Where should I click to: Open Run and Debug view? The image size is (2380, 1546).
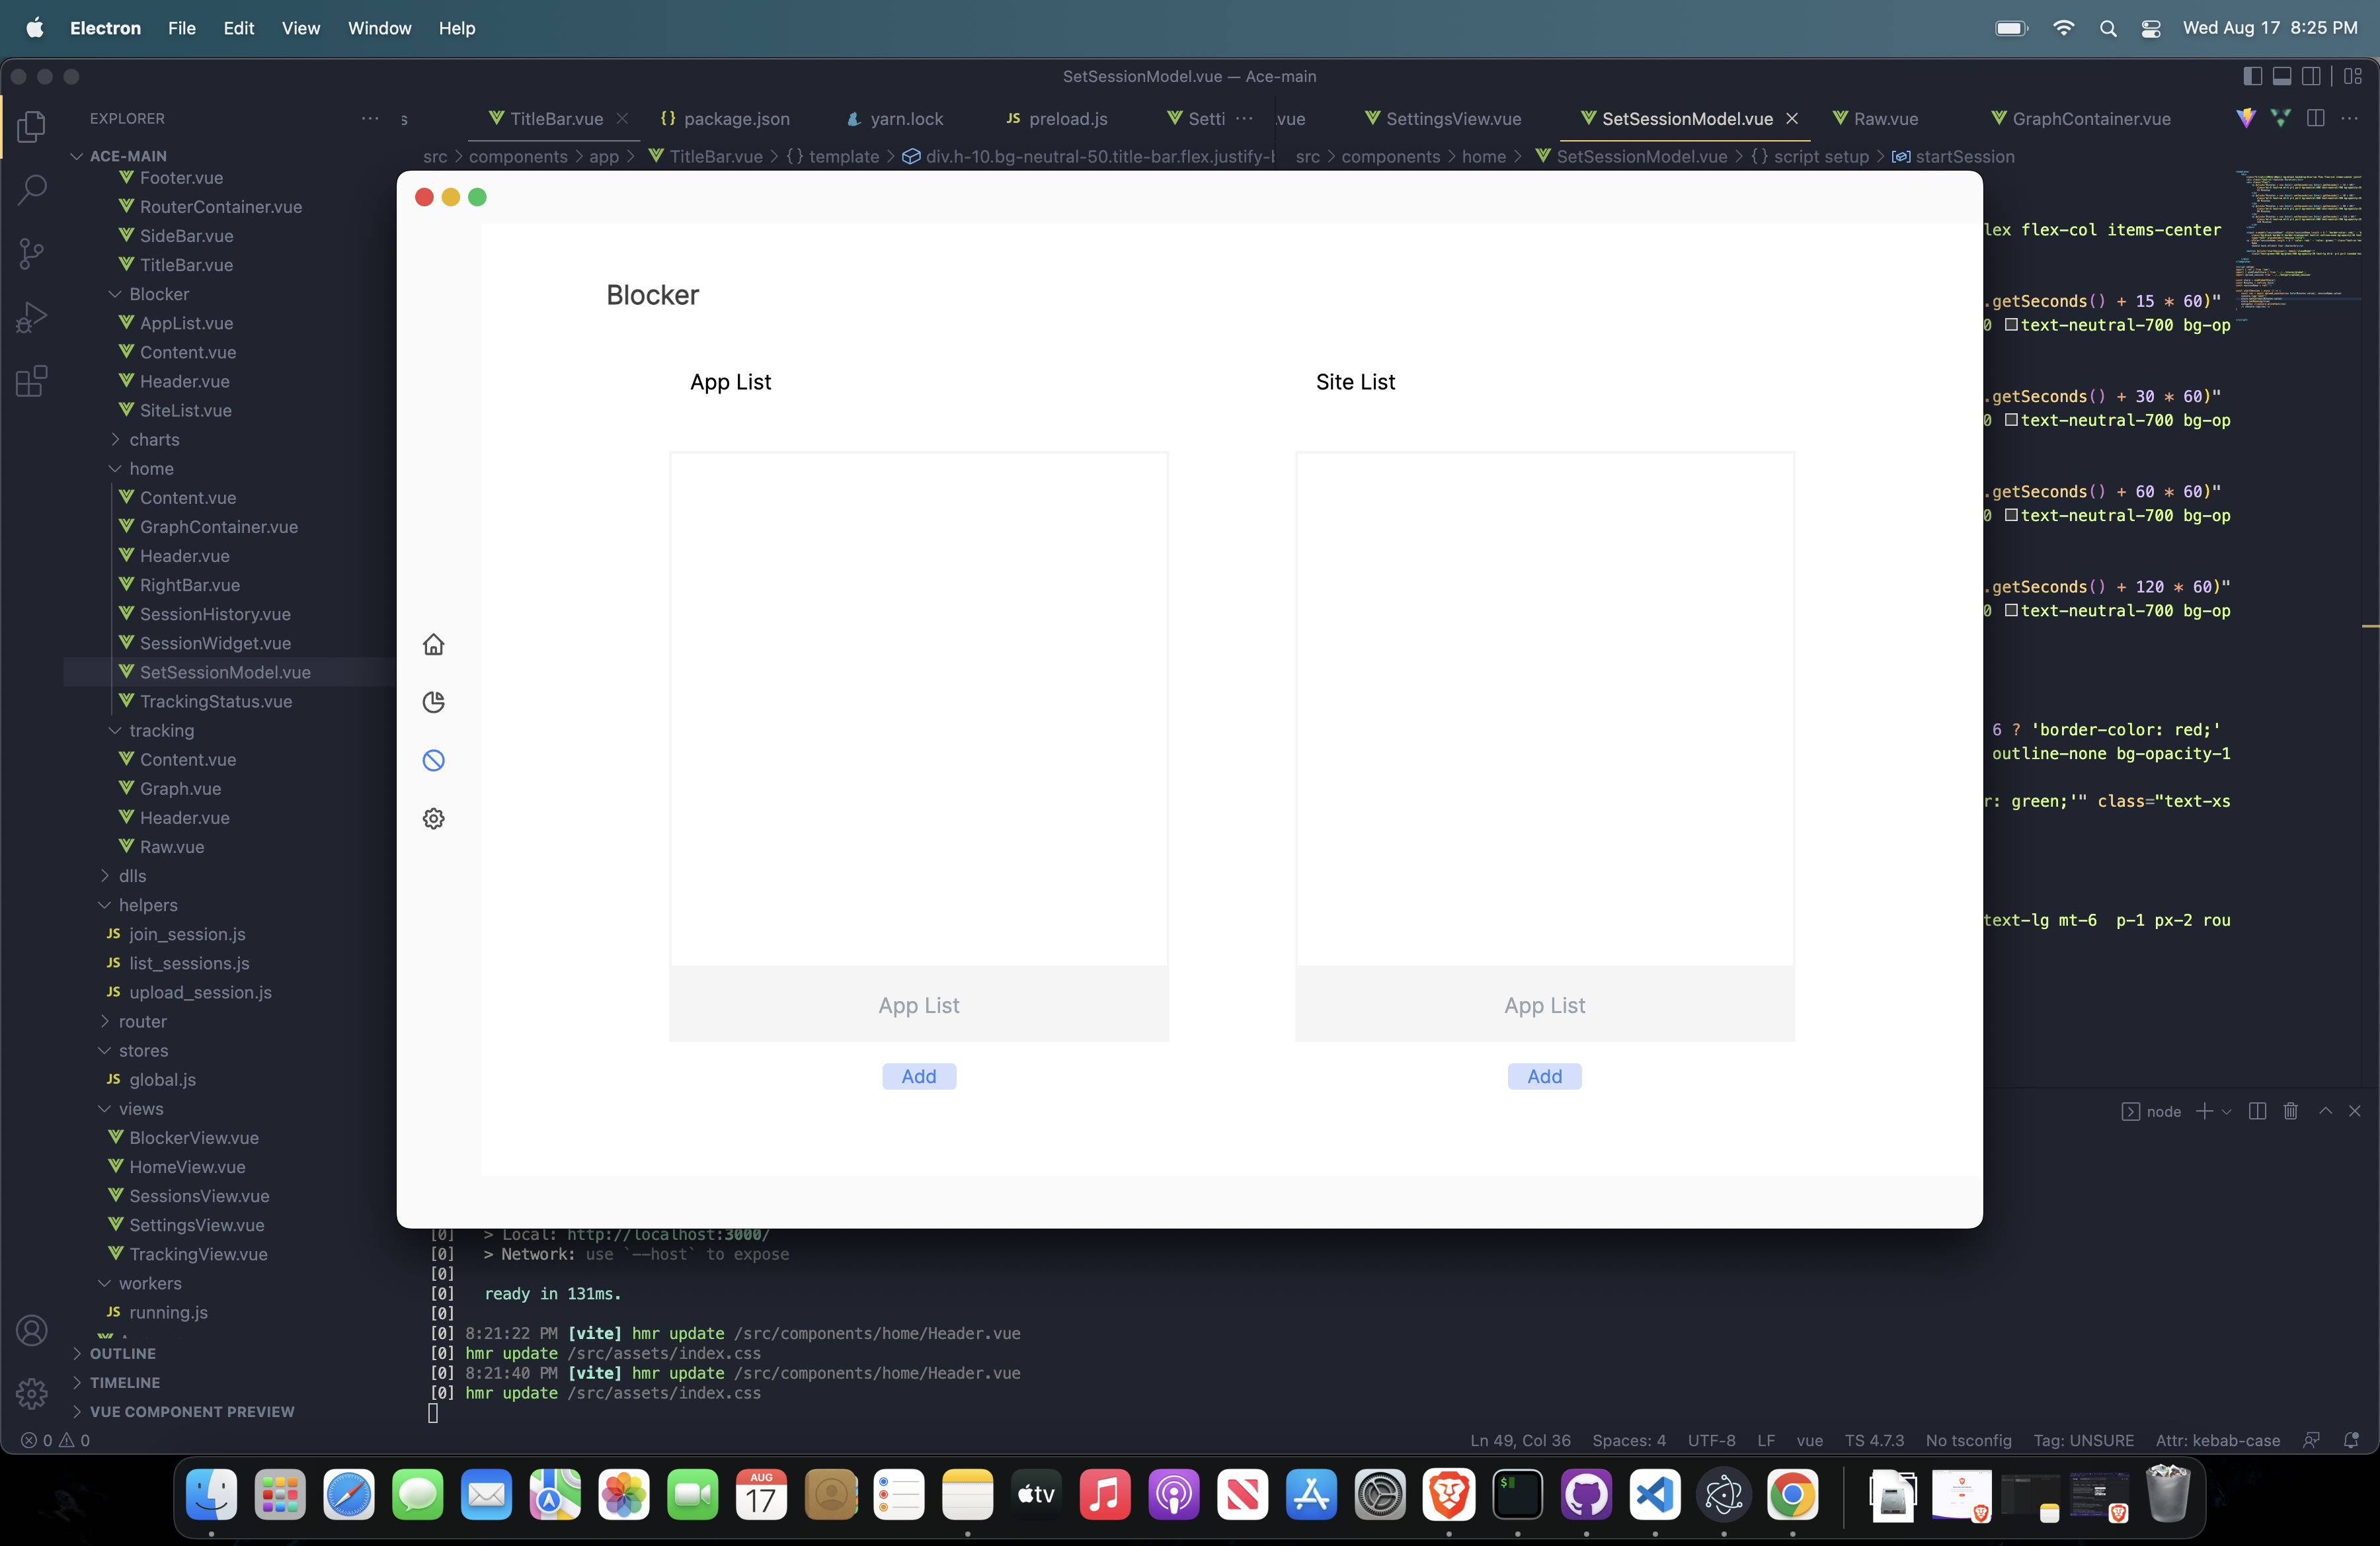pos(32,317)
